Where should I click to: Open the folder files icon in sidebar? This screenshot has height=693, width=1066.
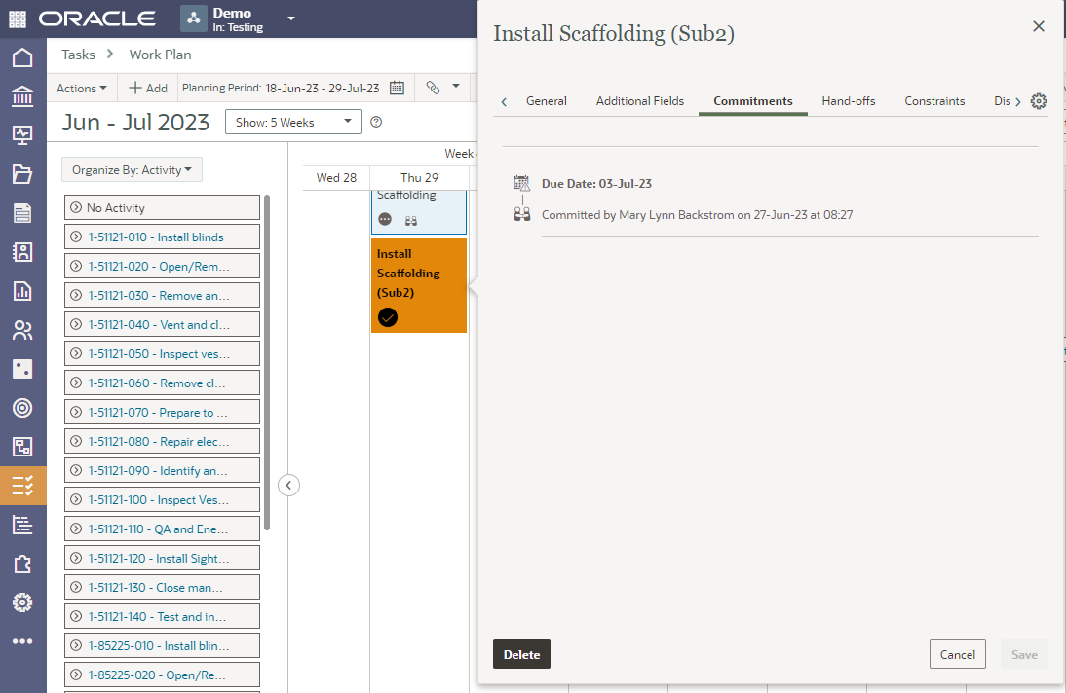(x=22, y=174)
